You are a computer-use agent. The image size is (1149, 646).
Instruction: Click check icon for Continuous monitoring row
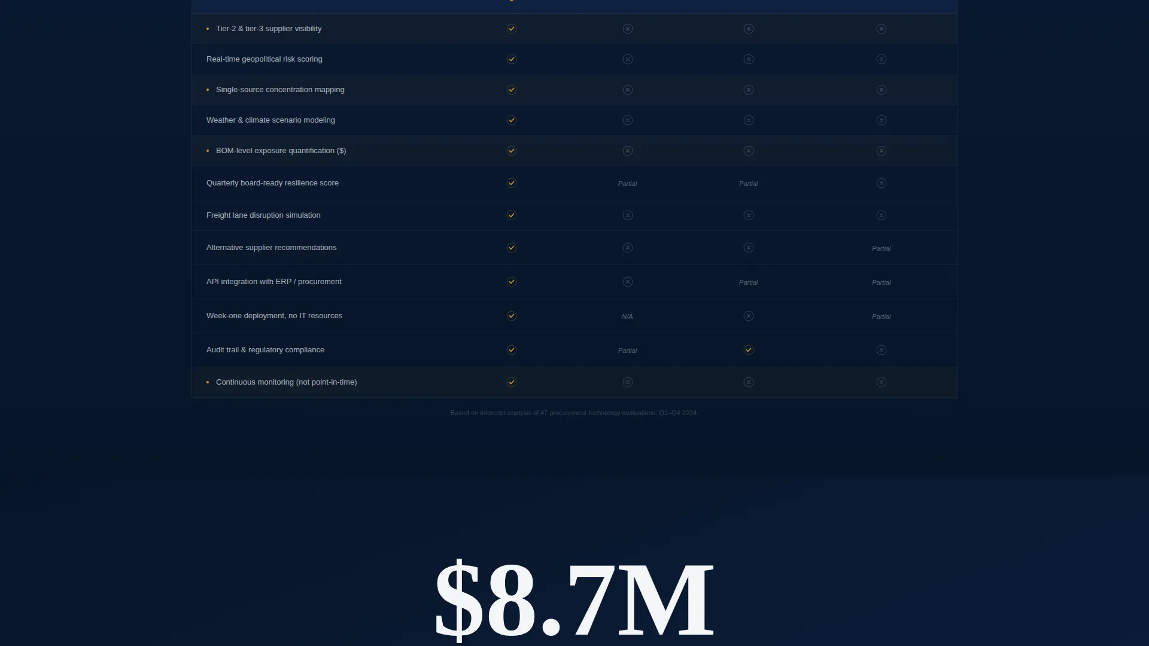tap(512, 382)
